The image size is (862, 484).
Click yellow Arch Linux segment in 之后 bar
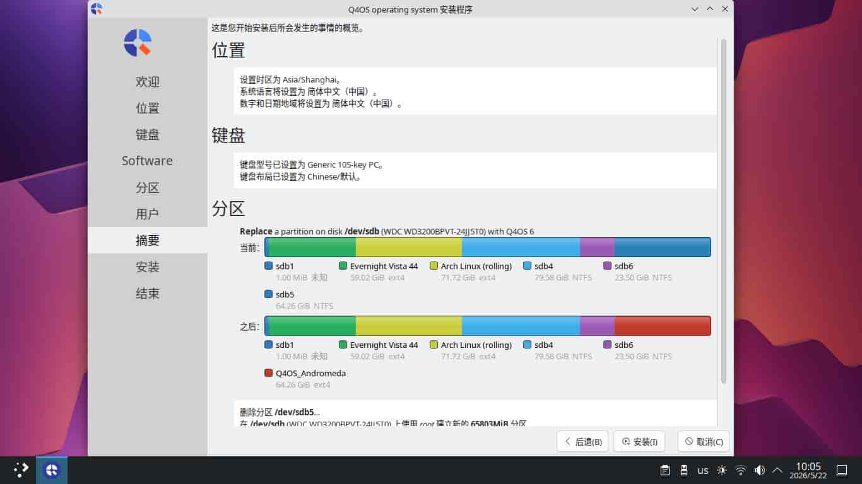coord(409,326)
